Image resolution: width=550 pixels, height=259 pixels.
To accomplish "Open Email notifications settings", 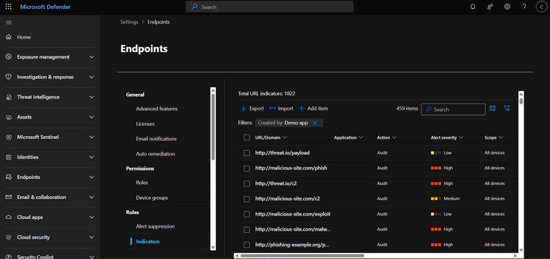I will [156, 139].
